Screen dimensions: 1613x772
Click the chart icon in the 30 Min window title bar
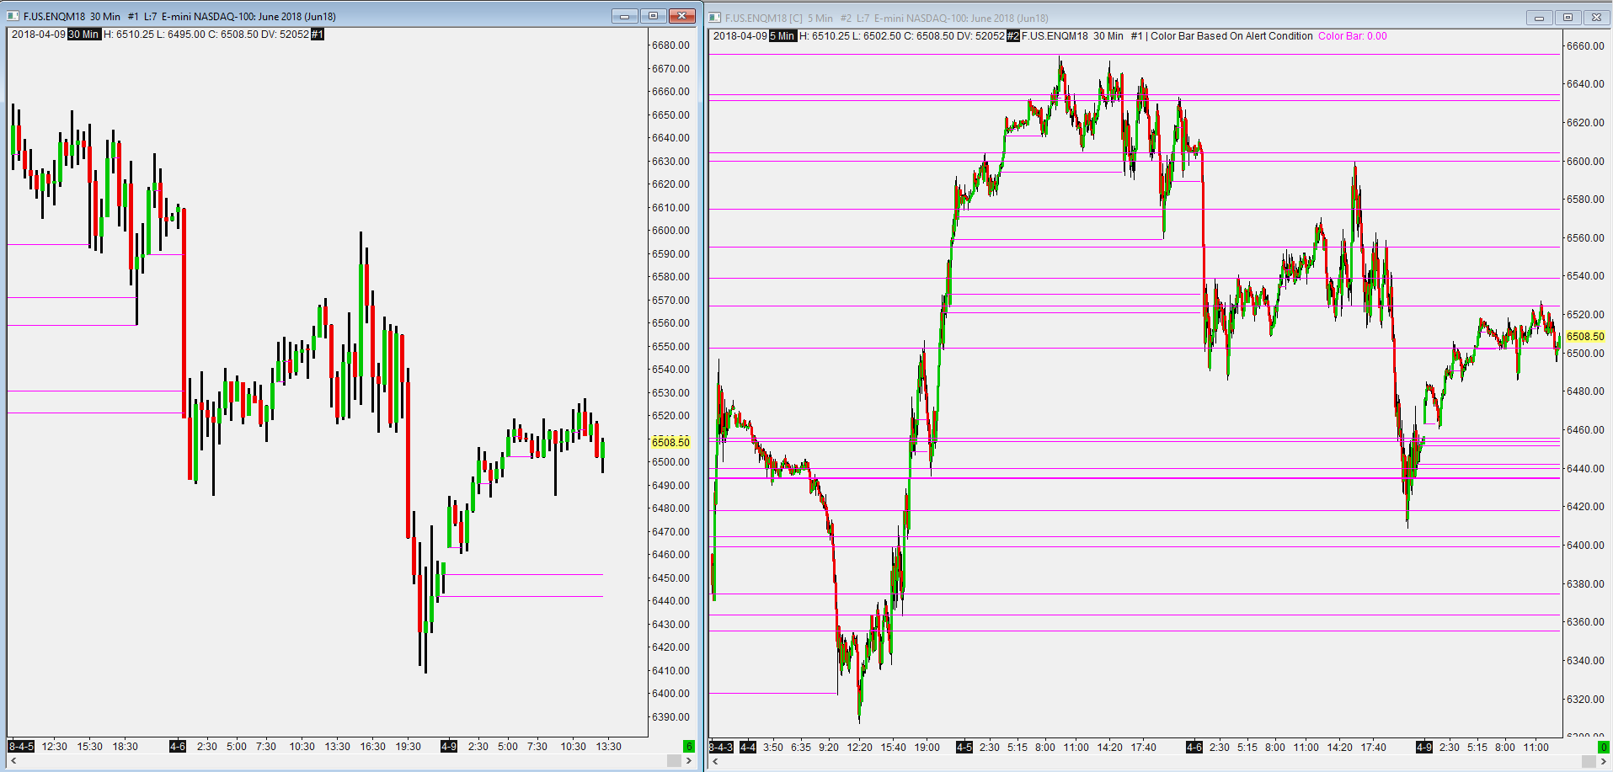13,16
